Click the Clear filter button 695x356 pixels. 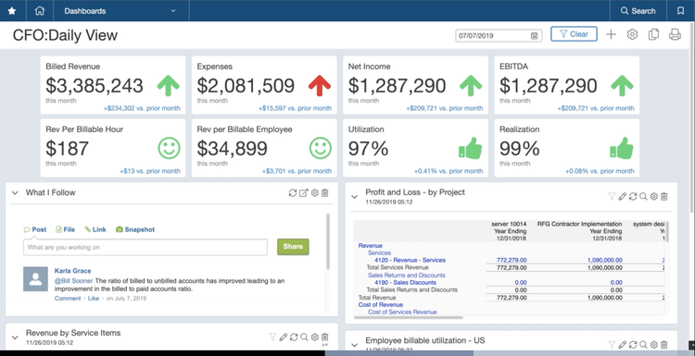574,34
